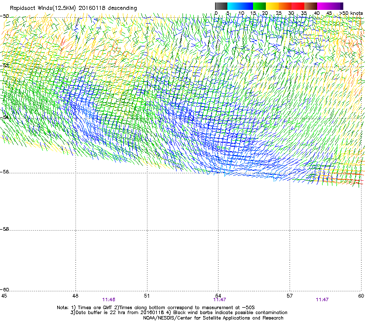Click the Rapidscat Winds(12.5KM) 20160118 descending title

[x=73, y=8]
